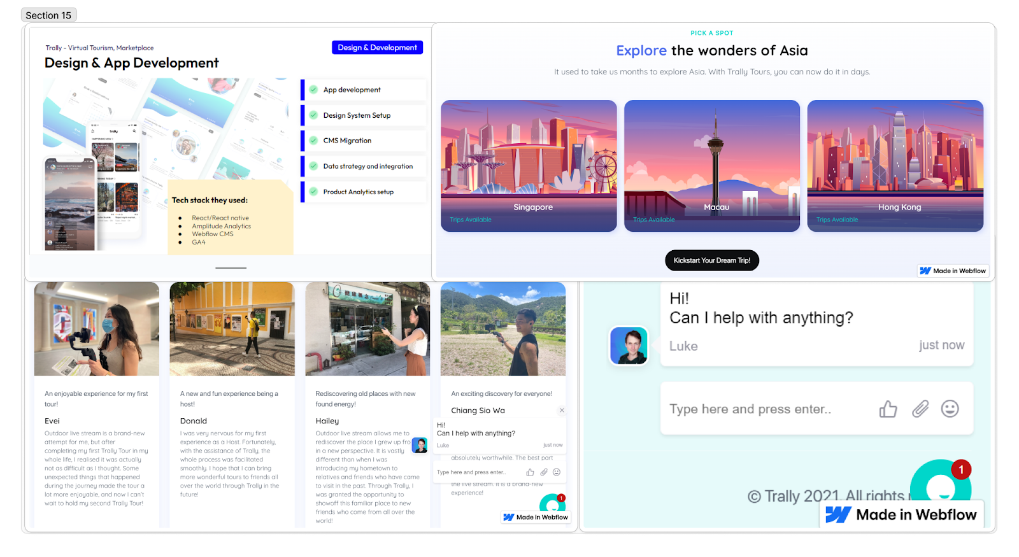Click the paperclip icon in the small chat popup
Screen dimensions: 1019x557
[544, 472]
